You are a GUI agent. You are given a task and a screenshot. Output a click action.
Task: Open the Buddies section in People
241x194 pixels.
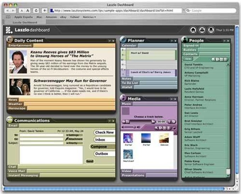(x=206, y=50)
